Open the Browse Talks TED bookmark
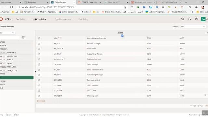Screen dimensions: 208x117 point(111,12)
